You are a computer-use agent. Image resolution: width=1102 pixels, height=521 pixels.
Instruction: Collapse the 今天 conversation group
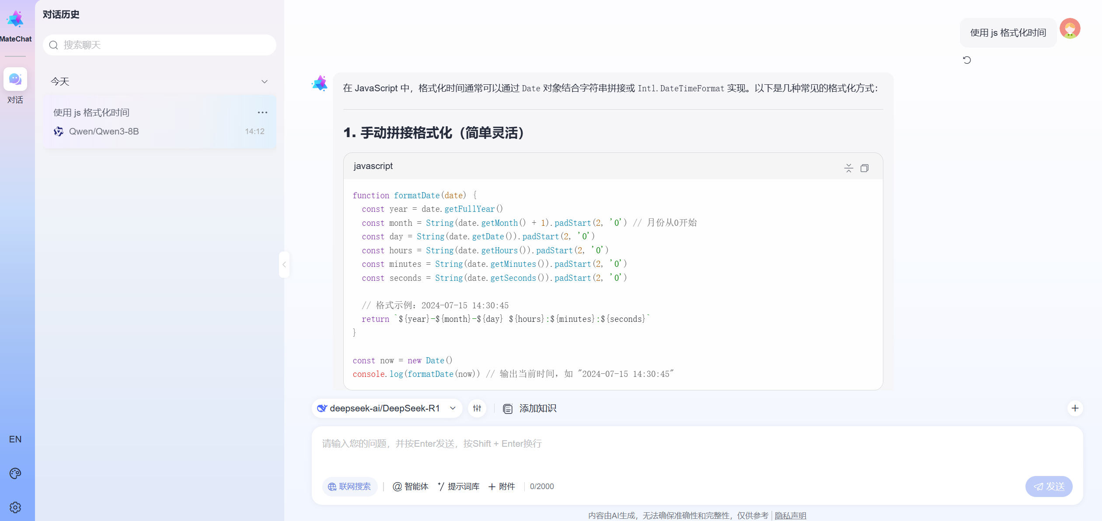(265, 82)
